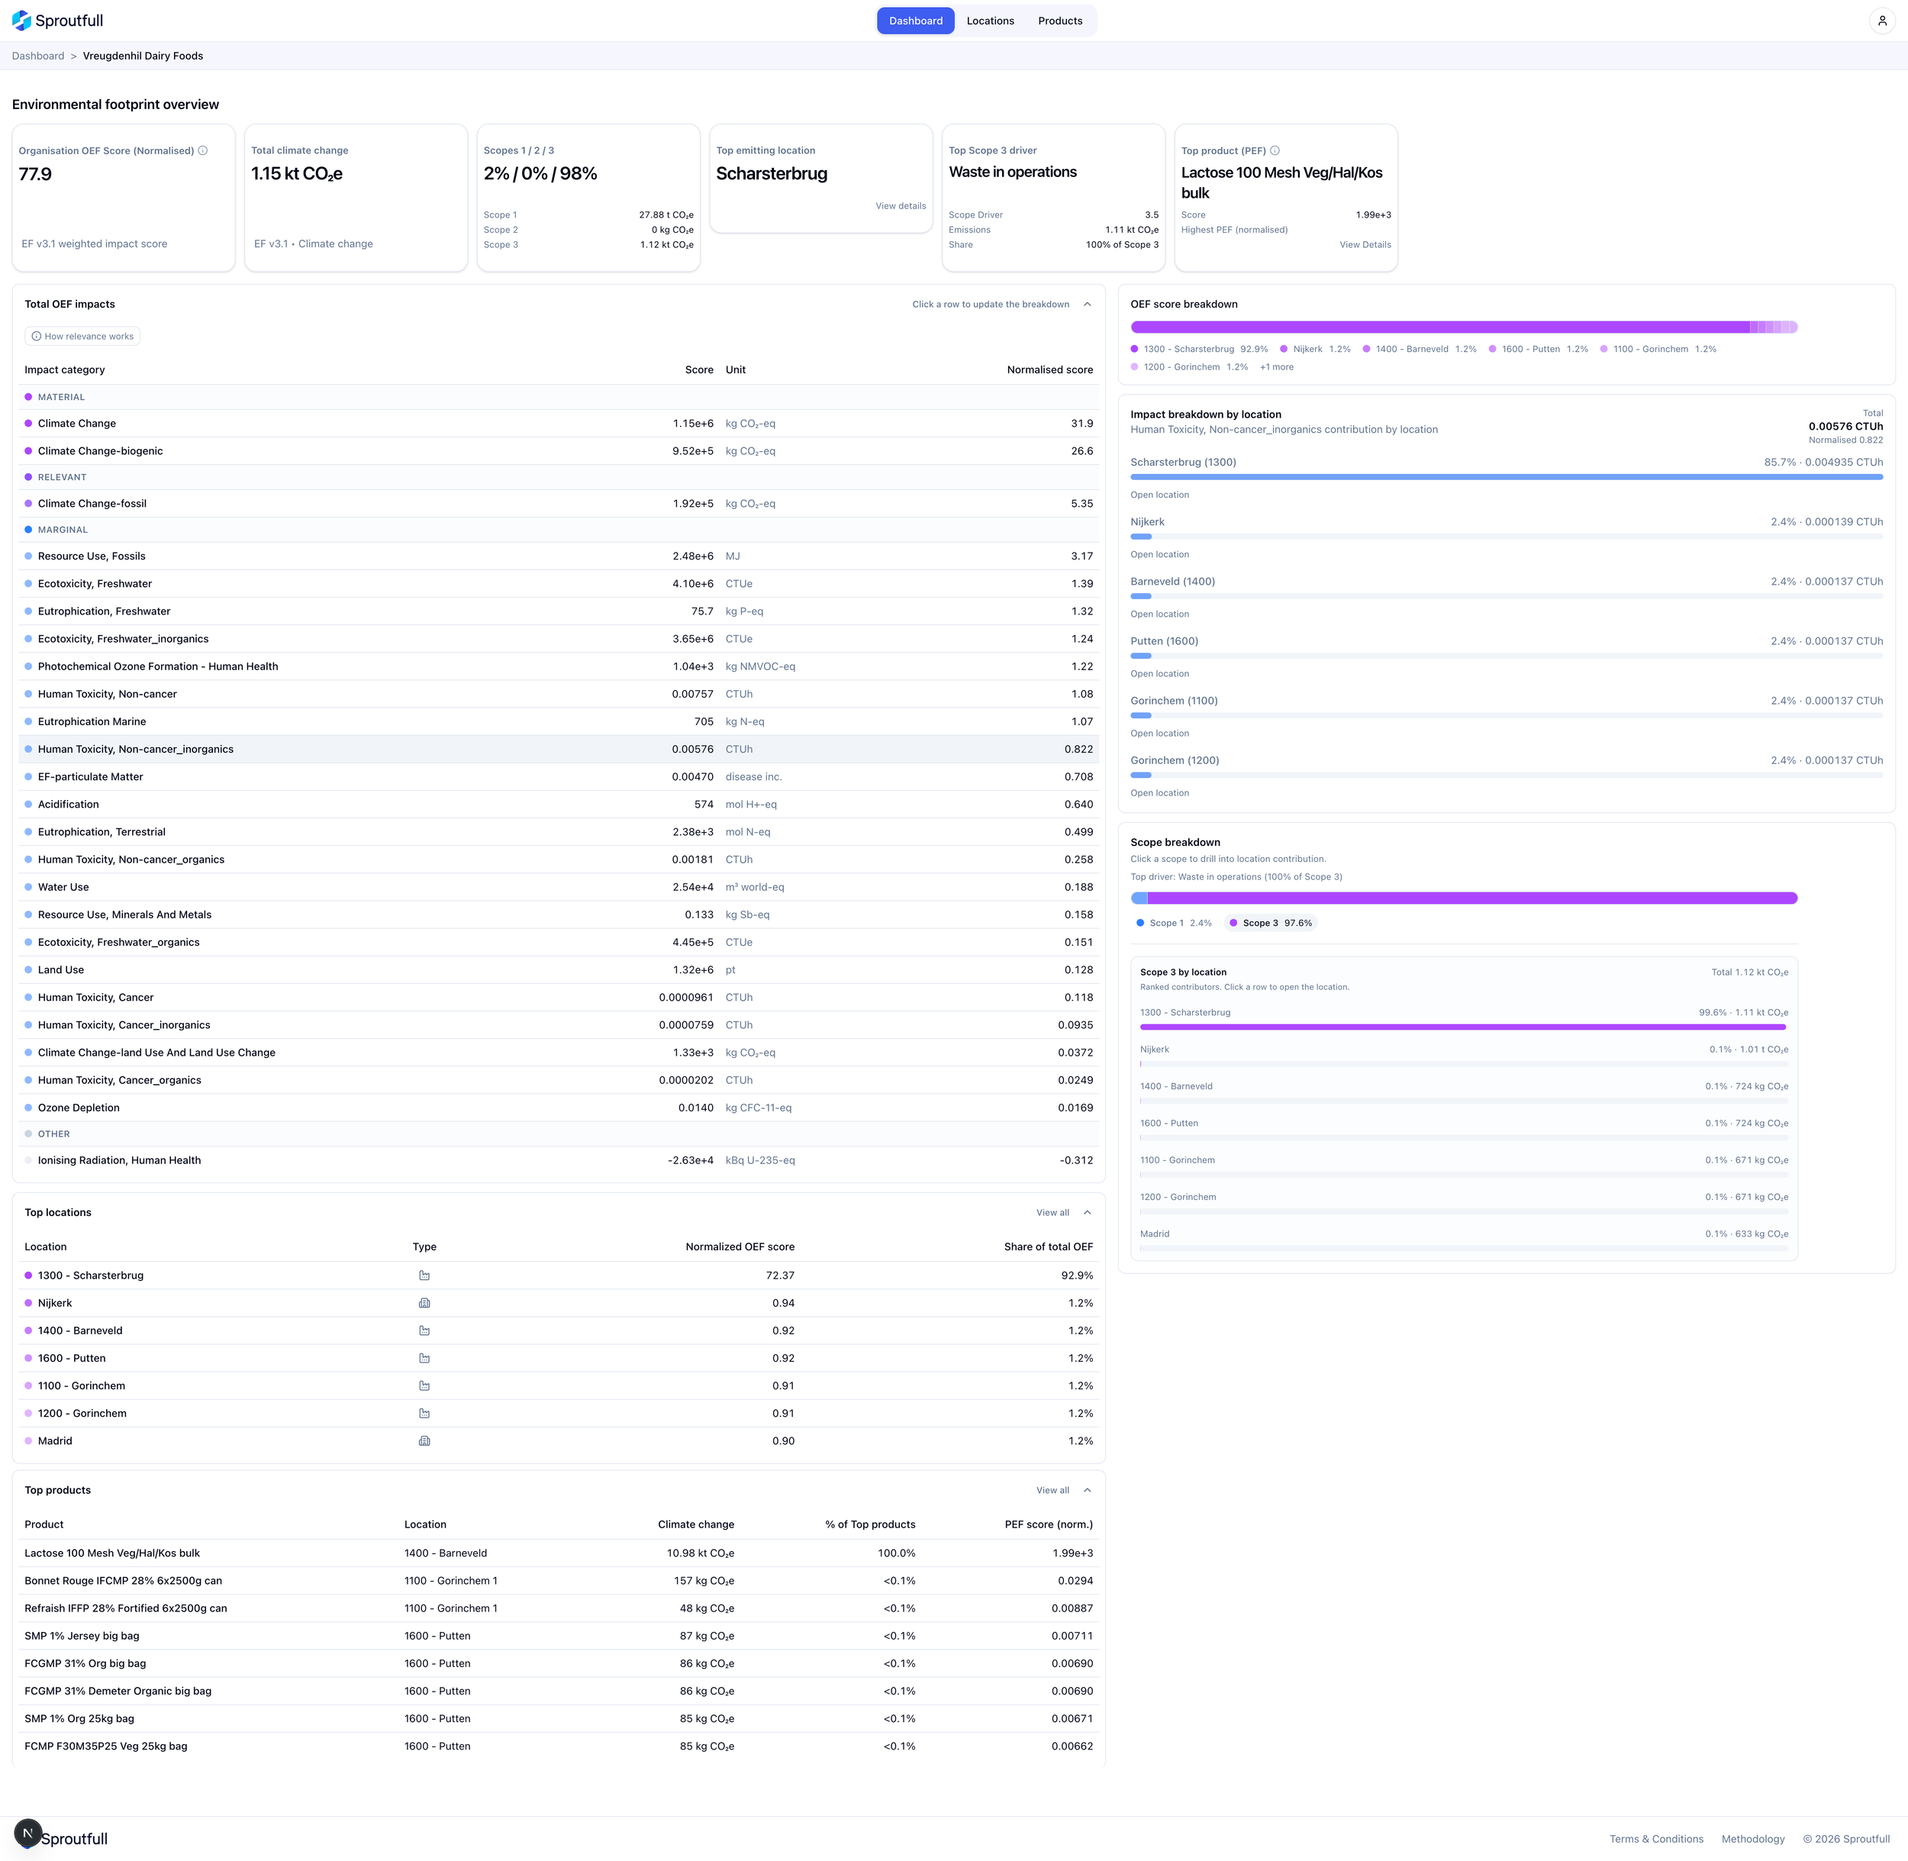Click Open location under Putten (1600)

coord(1159,673)
